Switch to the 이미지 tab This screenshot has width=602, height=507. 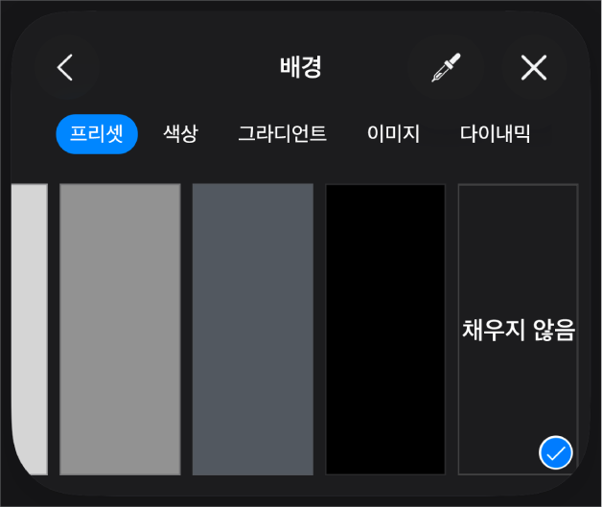(x=394, y=134)
